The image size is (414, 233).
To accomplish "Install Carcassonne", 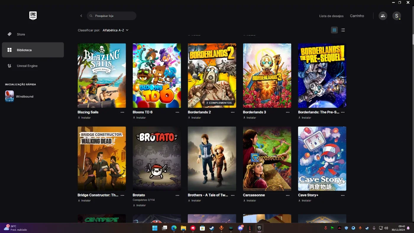I will pos(250,200).
